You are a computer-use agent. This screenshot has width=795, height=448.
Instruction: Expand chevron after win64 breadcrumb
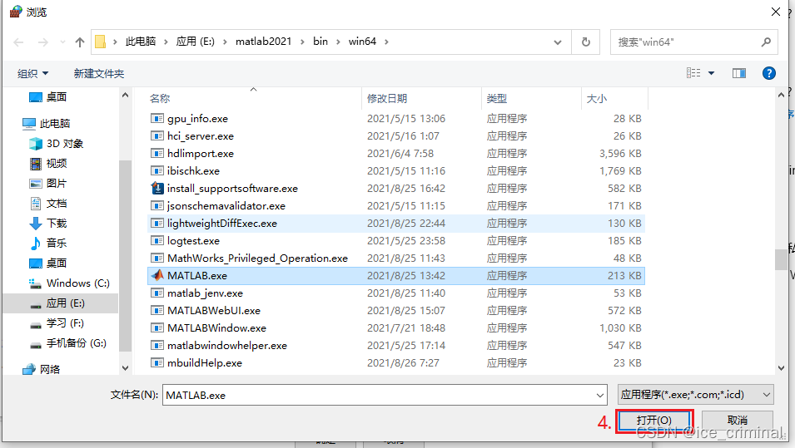[386, 42]
